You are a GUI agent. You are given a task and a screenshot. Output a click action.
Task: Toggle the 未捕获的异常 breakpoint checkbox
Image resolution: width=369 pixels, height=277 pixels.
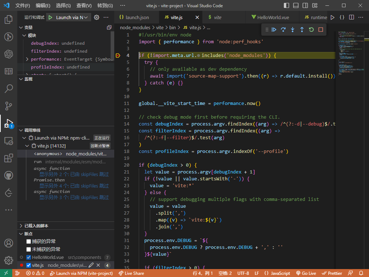point(29,249)
